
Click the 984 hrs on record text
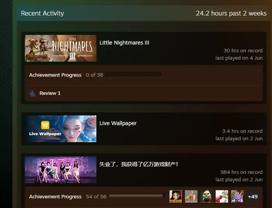[241, 172]
